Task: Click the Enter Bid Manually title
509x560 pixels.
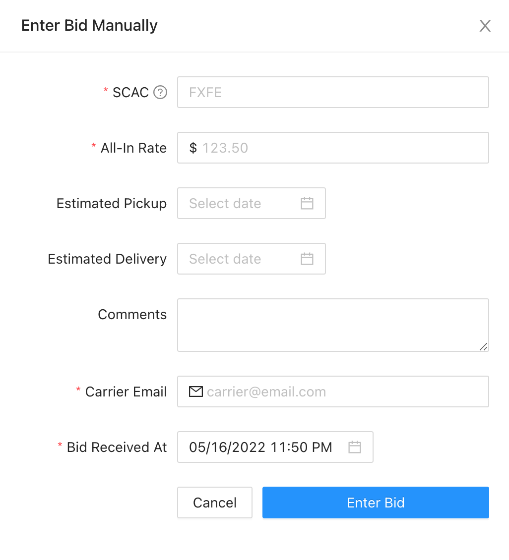Action: point(89,26)
